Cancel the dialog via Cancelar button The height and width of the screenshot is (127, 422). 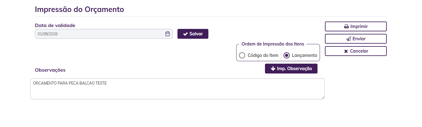(356, 51)
